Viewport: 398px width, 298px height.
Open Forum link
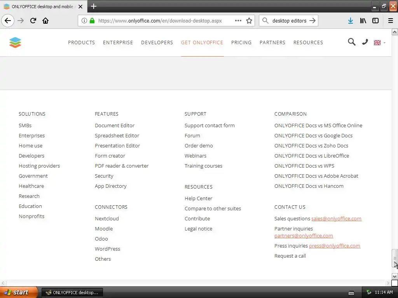point(192,135)
